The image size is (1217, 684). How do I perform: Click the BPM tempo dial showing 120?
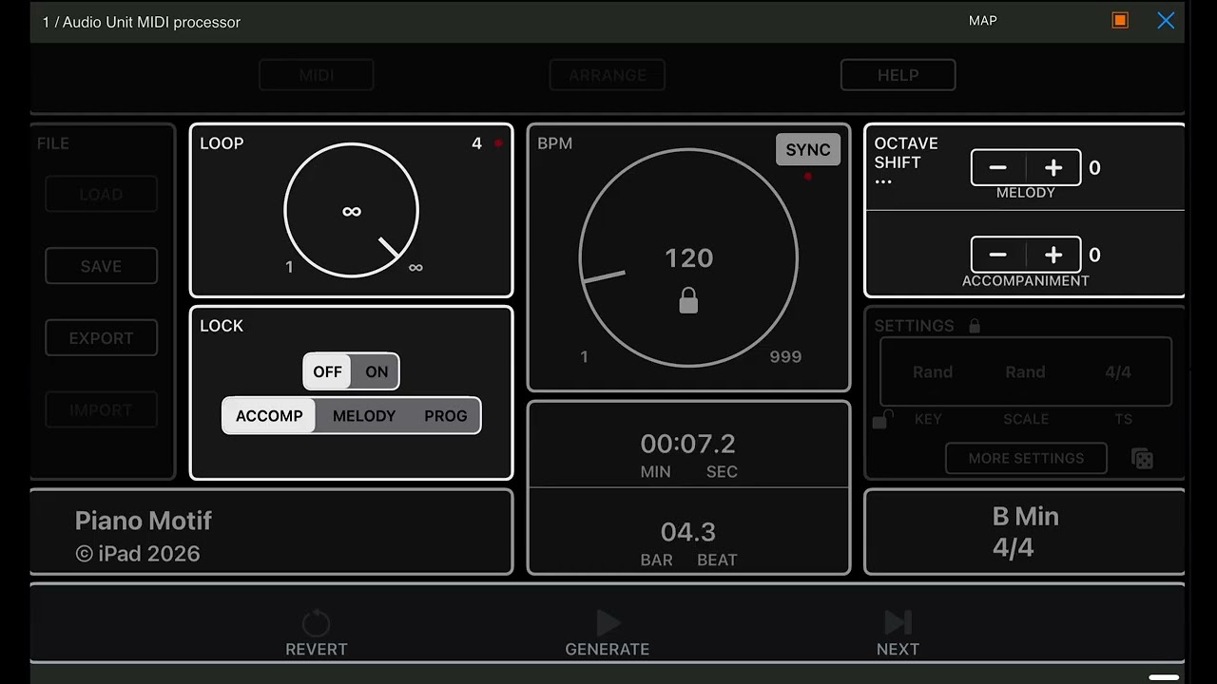pyautogui.click(x=688, y=257)
